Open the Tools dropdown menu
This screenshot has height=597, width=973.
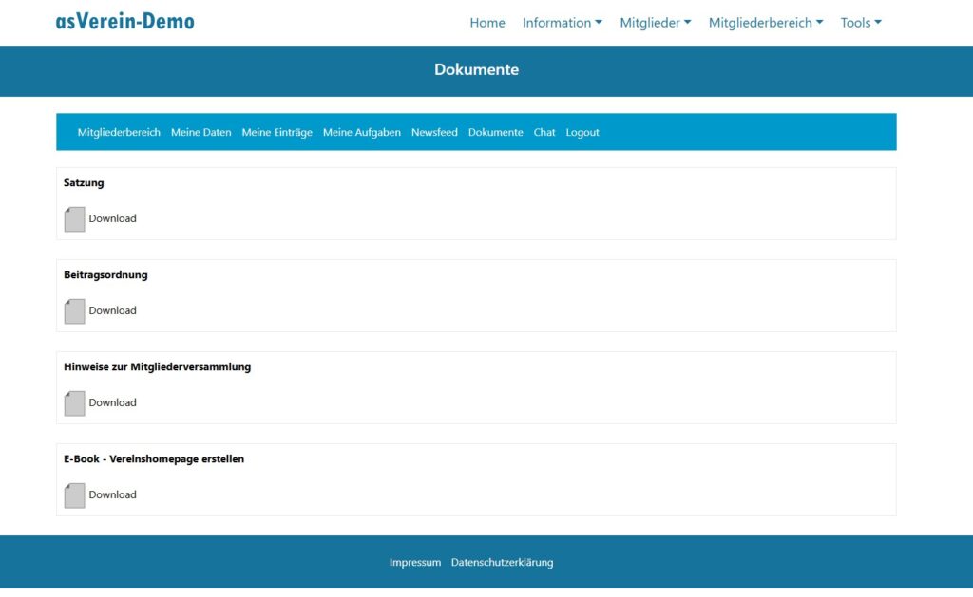[860, 23]
